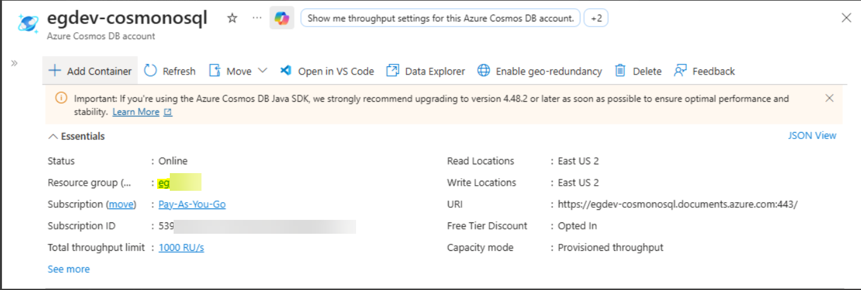
Task: Collapse the Essentials section
Action: (x=53, y=136)
